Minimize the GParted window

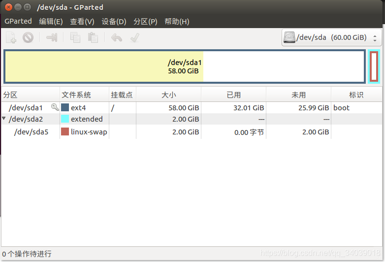pos(18,7)
